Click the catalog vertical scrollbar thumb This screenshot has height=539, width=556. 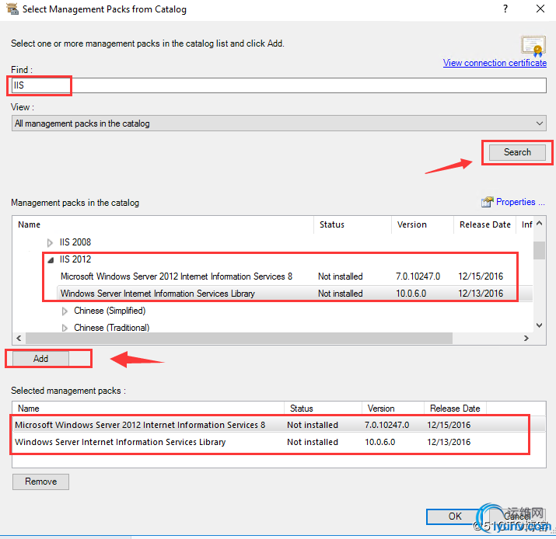(540, 250)
